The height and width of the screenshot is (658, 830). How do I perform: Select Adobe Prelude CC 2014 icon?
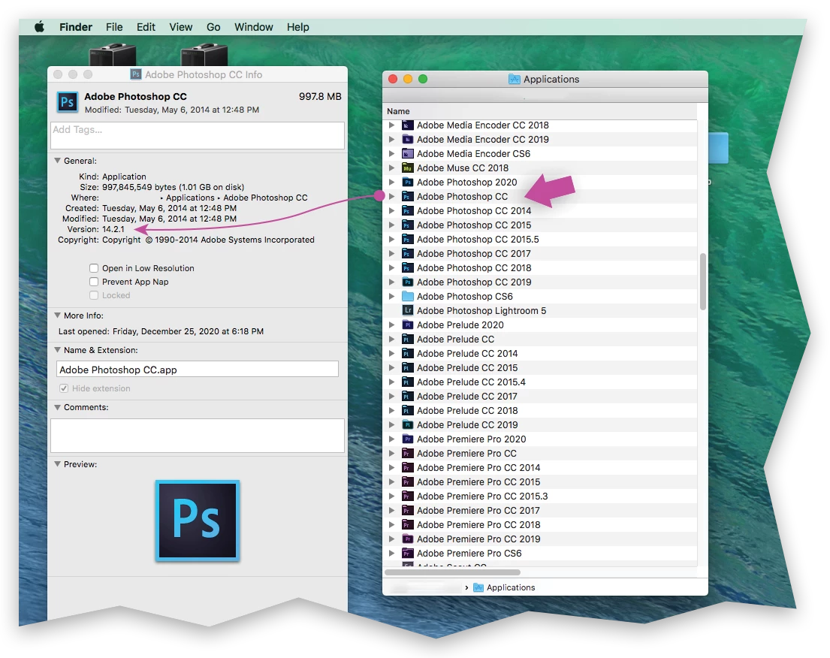click(x=408, y=354)
